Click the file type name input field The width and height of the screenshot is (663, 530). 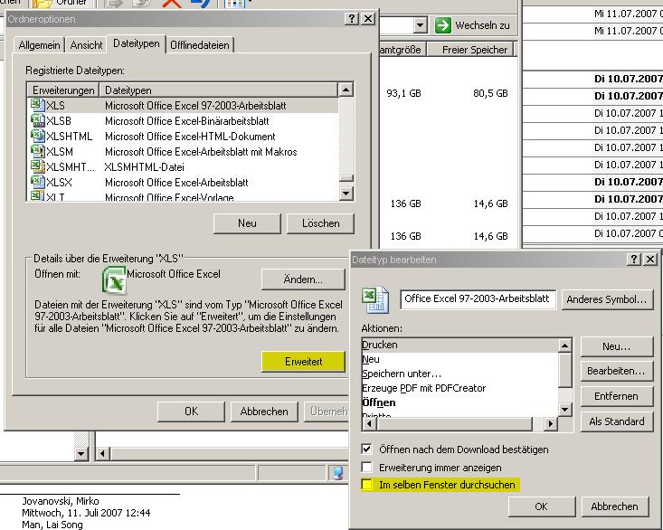click(478, 299)
